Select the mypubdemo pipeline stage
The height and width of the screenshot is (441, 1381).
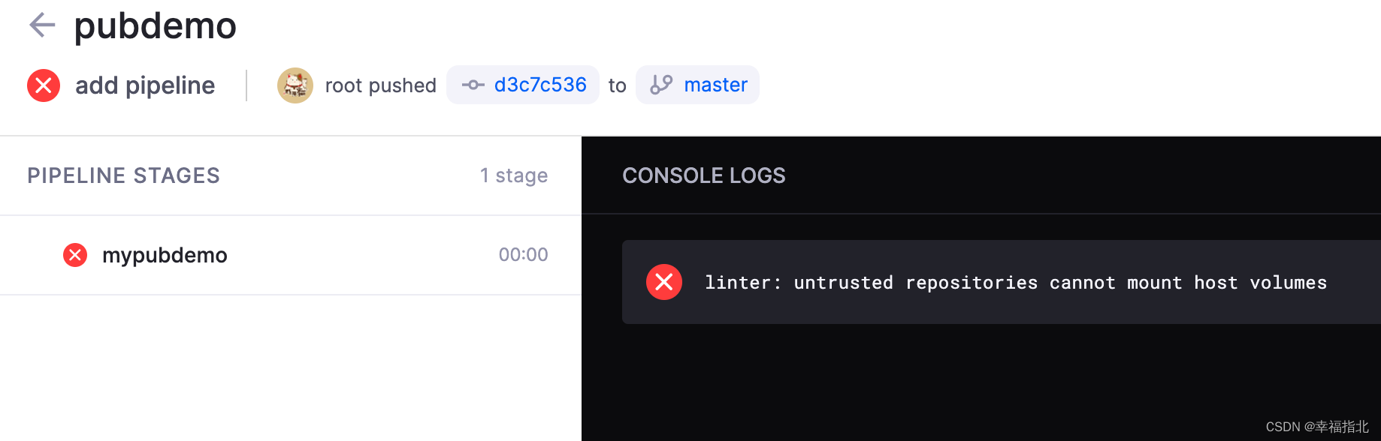click(x=291, y=255)
